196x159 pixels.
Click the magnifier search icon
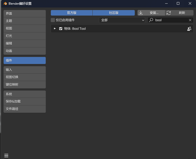151,20
